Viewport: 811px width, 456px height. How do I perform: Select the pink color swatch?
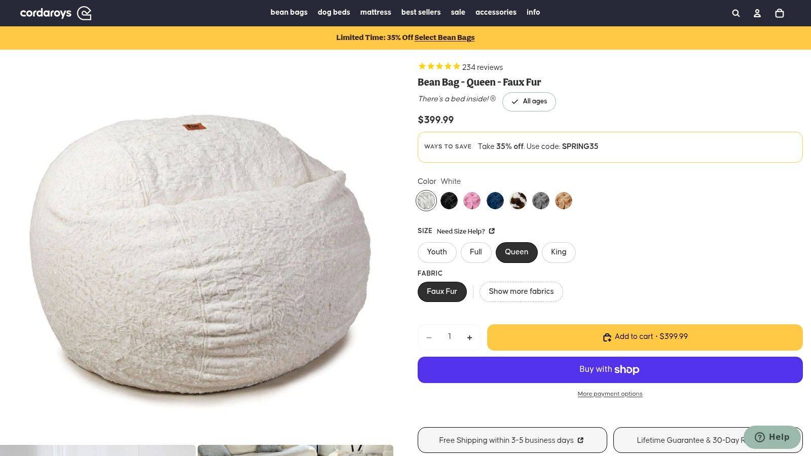471,200
